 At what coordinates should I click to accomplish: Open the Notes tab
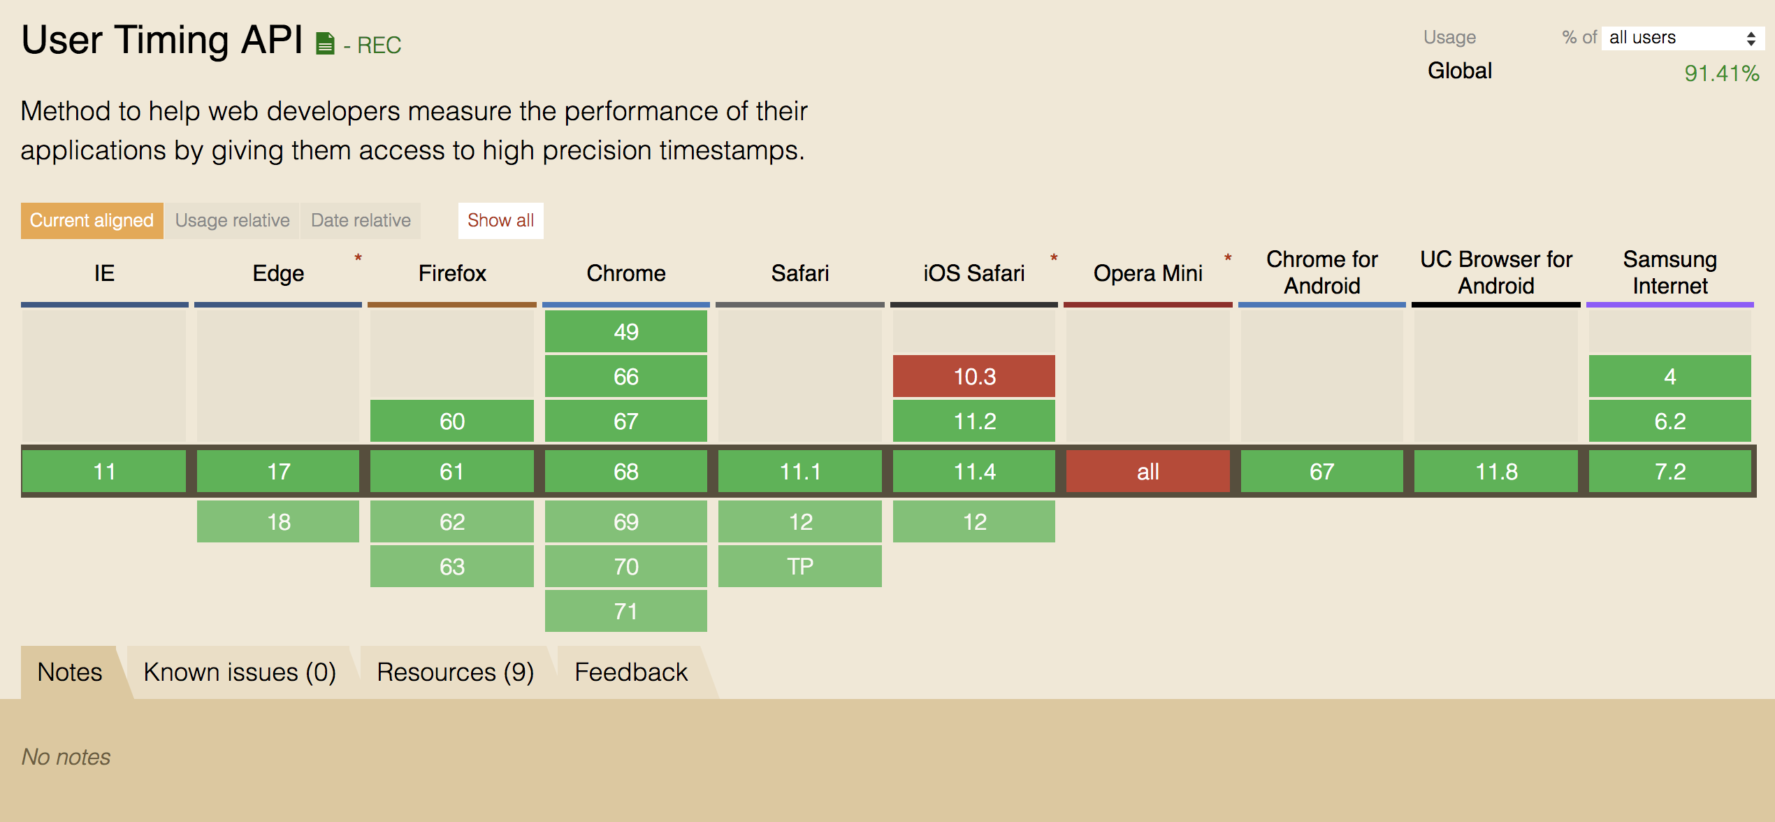(70, 672)
